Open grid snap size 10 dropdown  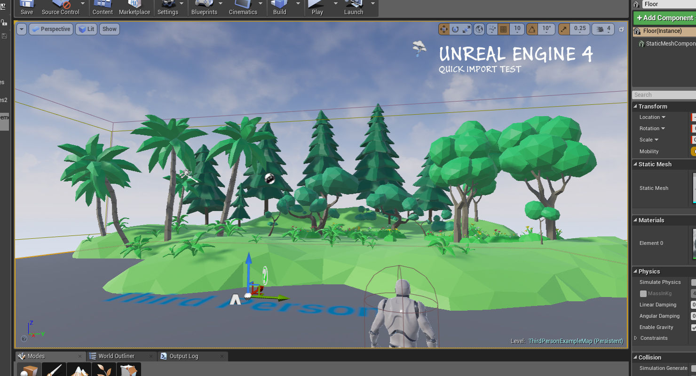point(517,29)
